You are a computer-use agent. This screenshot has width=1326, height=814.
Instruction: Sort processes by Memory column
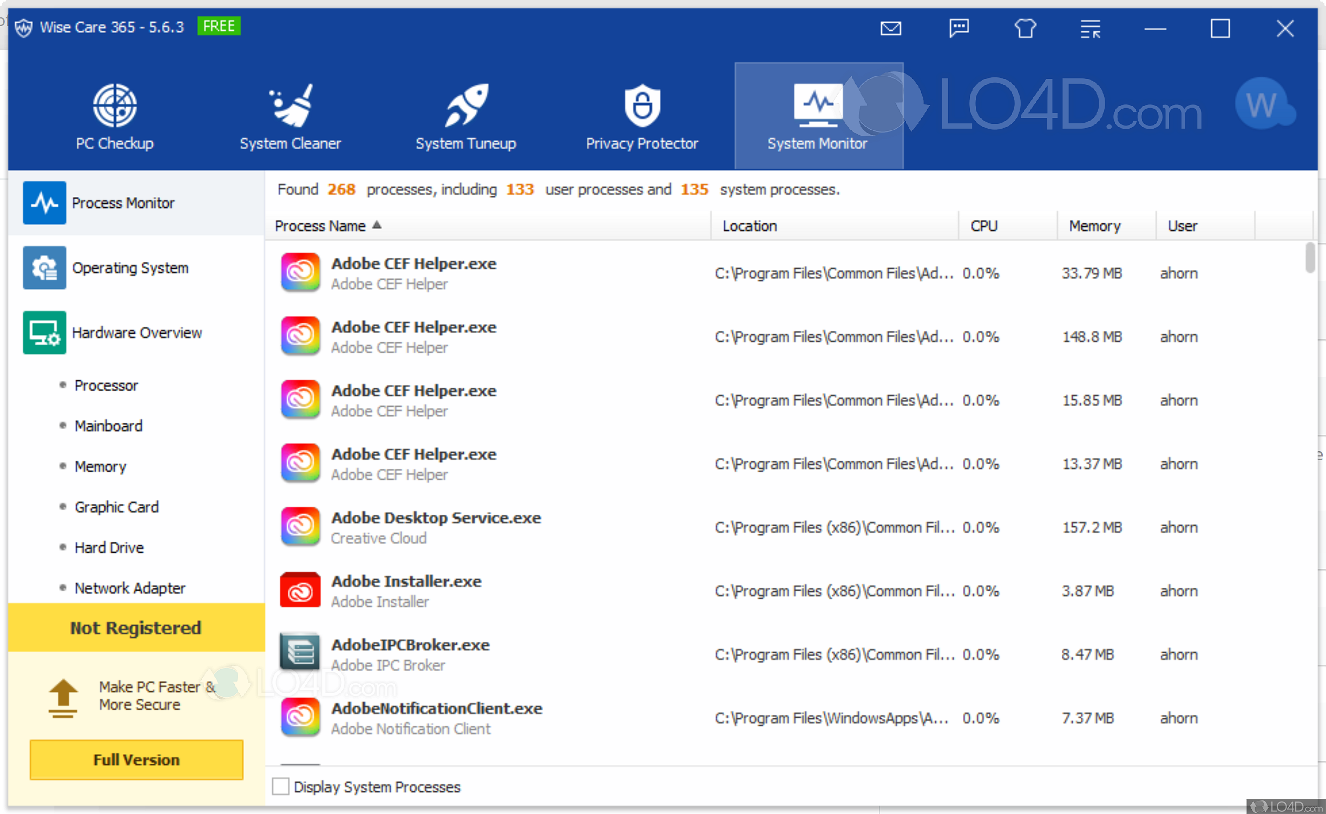pyautogui.click(x=1094, y=226)
